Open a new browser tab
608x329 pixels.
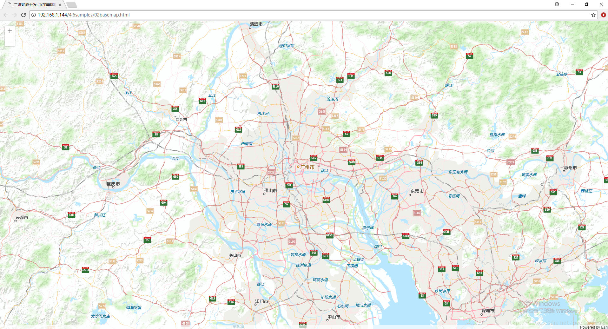tap(72, 5)
